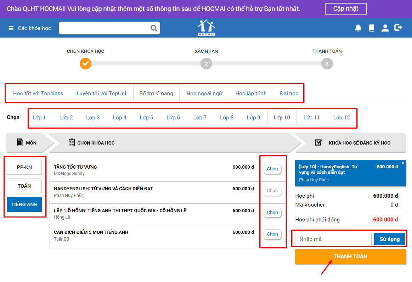Click the search magnifier icon
412x282 pixels.
click(154, 28)
